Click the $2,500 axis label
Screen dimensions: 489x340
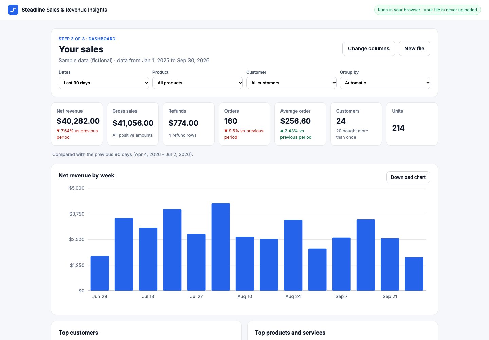(77, 239)
